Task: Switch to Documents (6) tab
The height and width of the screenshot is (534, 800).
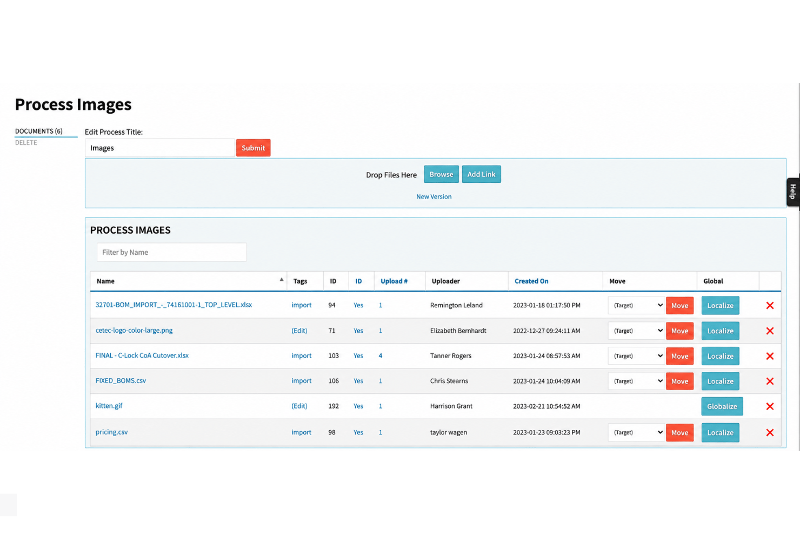Action: pyautogui.click(x=39, y=131)
